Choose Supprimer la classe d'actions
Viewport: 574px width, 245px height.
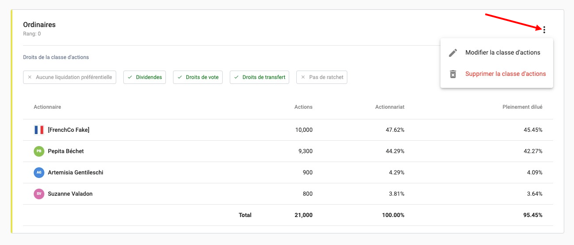(x=505, y=74)
